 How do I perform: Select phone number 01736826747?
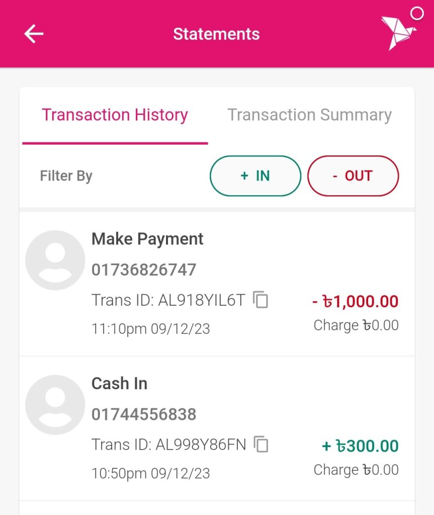point(144,270)
